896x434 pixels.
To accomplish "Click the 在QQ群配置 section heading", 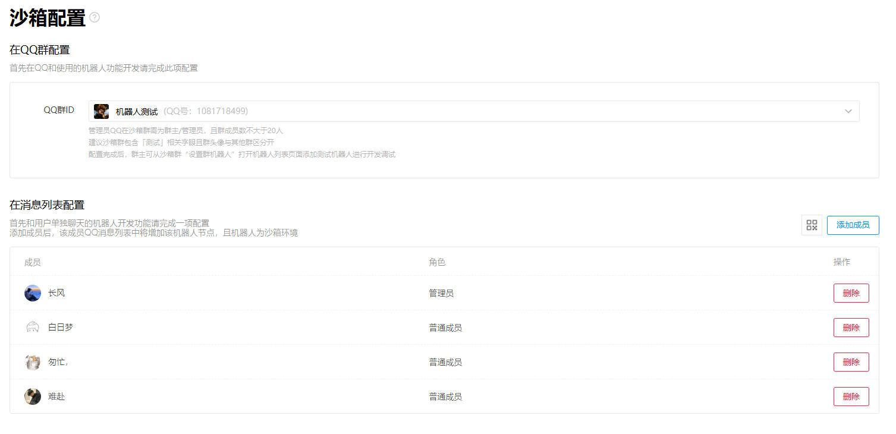I will 40,50.
